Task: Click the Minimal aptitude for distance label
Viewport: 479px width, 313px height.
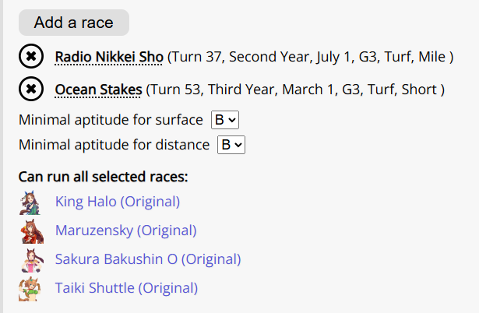Action: click(114, 145)
